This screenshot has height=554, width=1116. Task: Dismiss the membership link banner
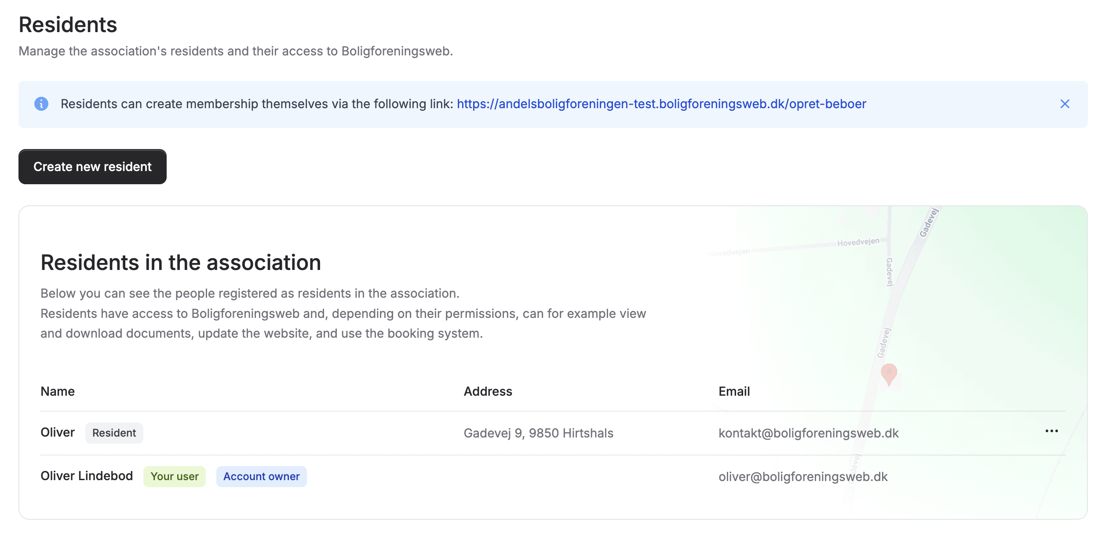[1065, 104]
